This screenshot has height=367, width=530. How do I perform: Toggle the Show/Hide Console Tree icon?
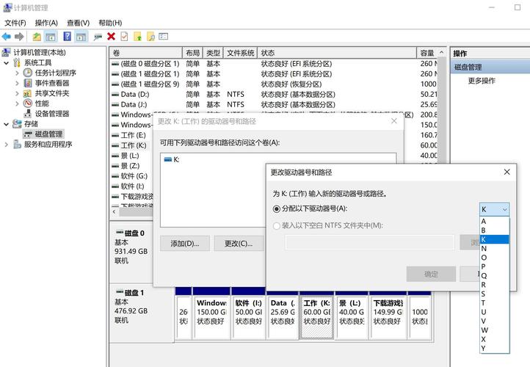pyautogui.click(x=51, y=37)
